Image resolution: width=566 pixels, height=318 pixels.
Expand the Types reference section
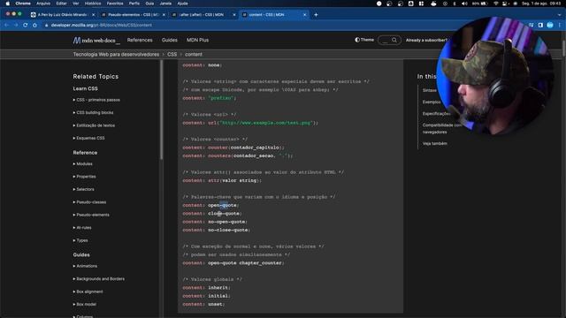(x=80, y=240)
